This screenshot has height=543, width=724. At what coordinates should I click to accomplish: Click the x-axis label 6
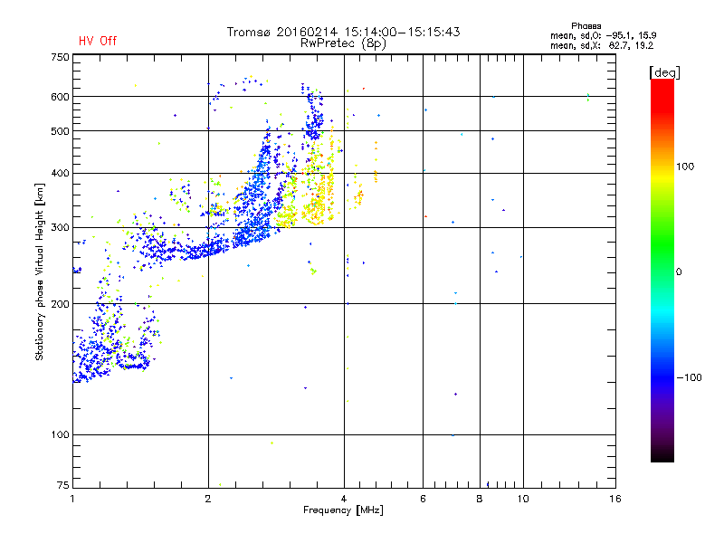(x=423, y=499)
